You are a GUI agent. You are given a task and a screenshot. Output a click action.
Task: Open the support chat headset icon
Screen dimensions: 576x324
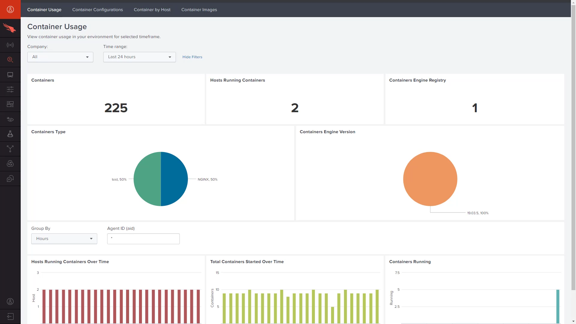(x=10, y=178)
